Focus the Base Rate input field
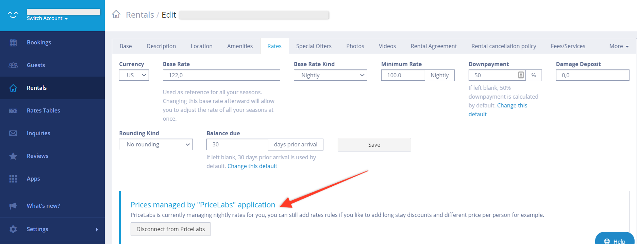This screenshot has height=244, width=637. (x=221, y=75)
